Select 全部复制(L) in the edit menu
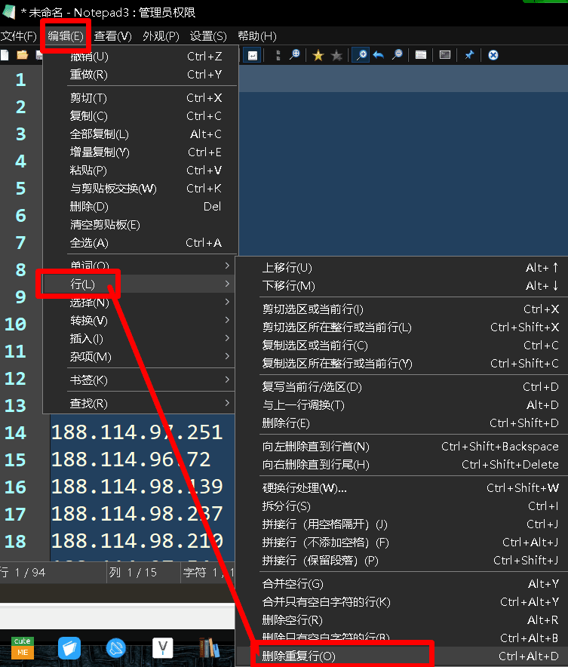This screenshot has height=667, width=568. point(100,134)
